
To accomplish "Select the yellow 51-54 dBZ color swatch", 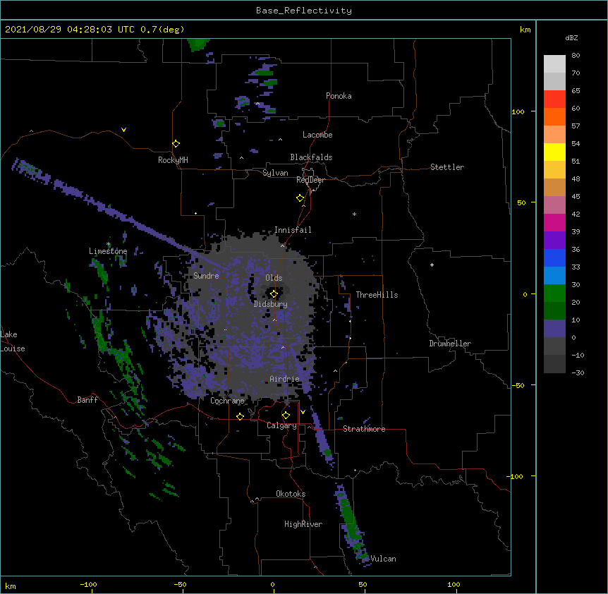I will point(554,152).
